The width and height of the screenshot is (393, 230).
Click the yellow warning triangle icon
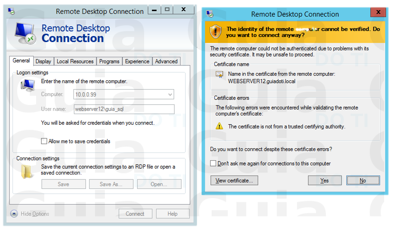(219, 126)
